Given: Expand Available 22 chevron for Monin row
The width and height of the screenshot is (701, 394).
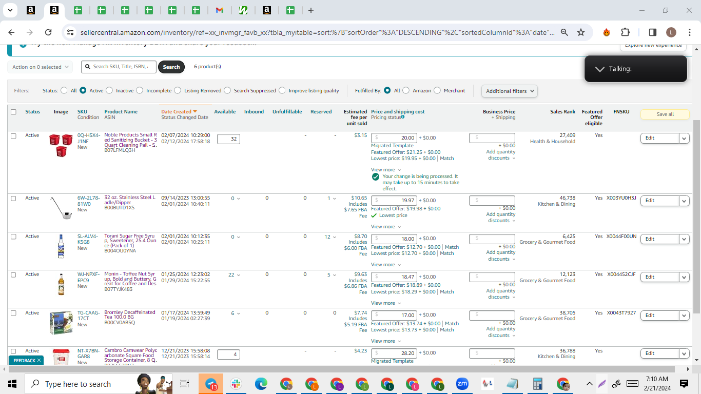Looking at the screenshot, I should 238,275.
